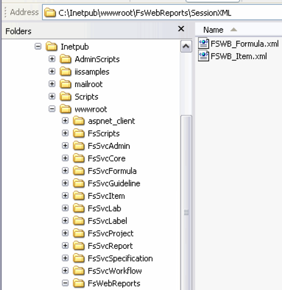
Task: Select the FsSvcWorkflow folder label
Action: point(114,271)
